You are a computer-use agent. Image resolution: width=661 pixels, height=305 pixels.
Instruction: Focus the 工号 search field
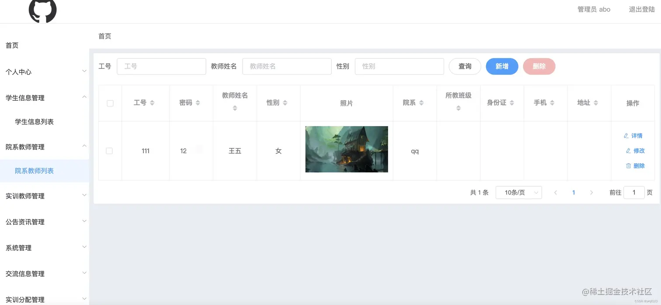(x=161, y=66)
